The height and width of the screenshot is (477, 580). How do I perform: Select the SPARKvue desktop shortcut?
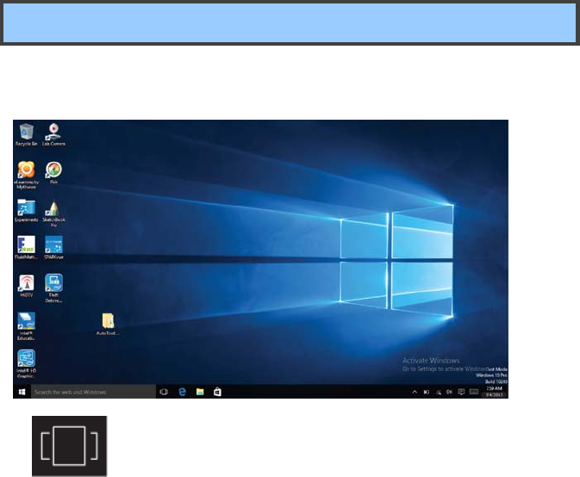pyautogui.click(x=53, y=248)
